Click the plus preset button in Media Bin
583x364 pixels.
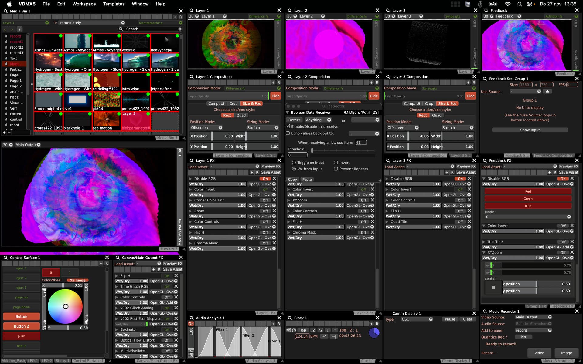(175, 17)
